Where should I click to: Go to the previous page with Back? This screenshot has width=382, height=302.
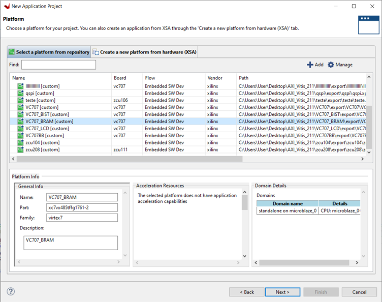(246, 292)
